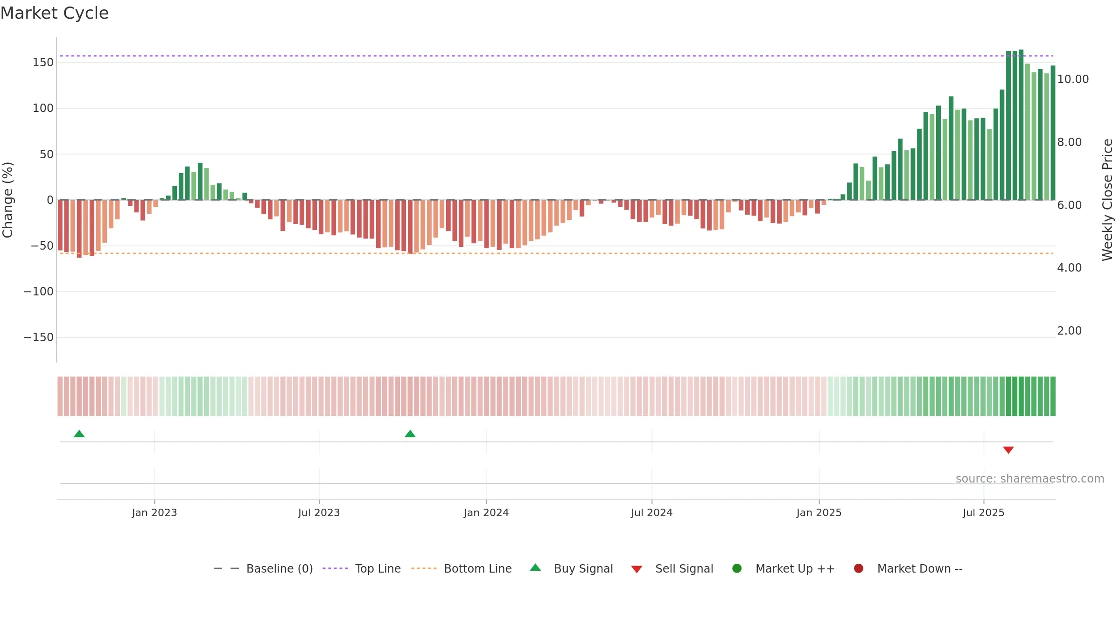The width and height of the screenshot is (1120, 630).
Task: Click the 2.00 price tick label
Action: [1069, 331]
